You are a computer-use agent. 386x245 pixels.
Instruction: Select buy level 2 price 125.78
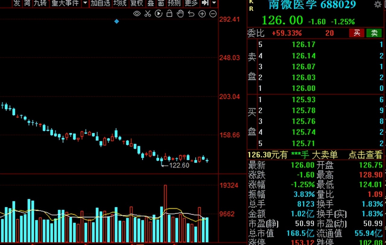pos(303,110)
